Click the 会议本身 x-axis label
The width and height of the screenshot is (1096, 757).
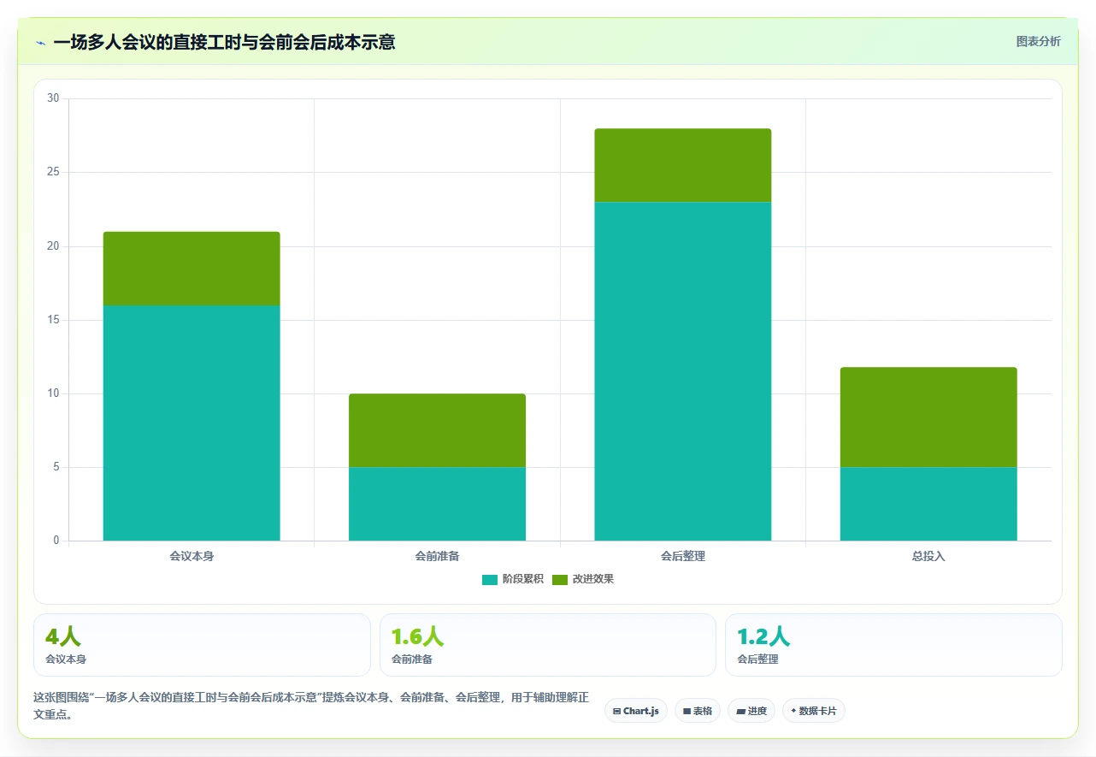[192, 556]
